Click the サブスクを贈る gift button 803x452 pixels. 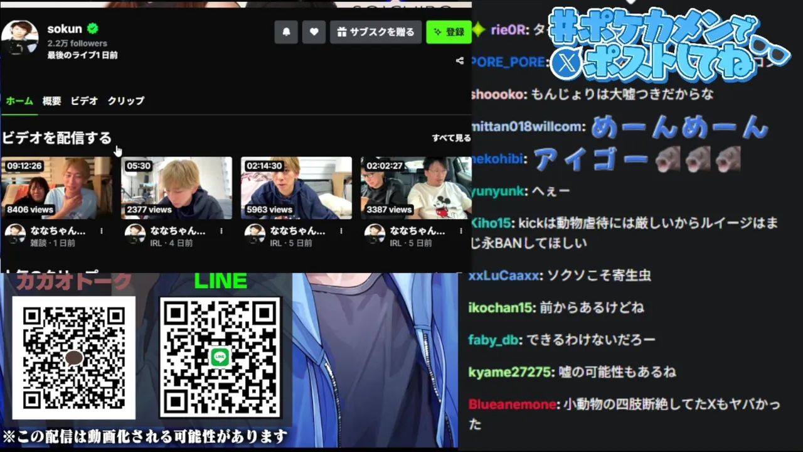376,32
